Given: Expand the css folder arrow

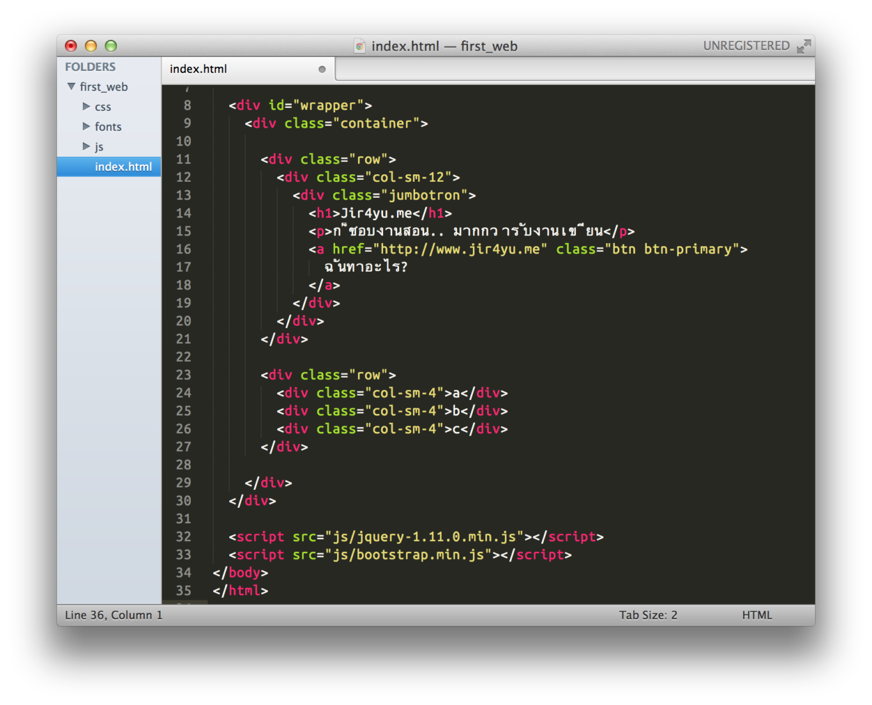Looking at the screenshot, I should click(86, 107).
